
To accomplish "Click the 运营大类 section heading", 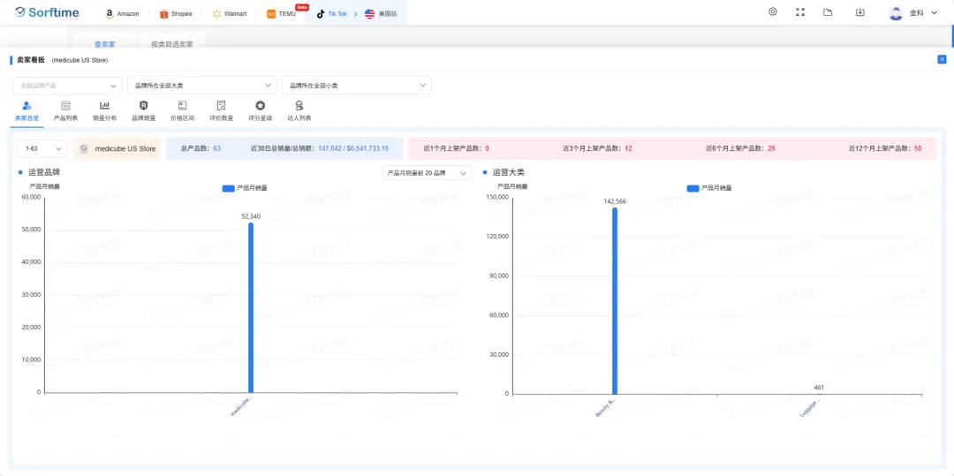I will point(509,172).
